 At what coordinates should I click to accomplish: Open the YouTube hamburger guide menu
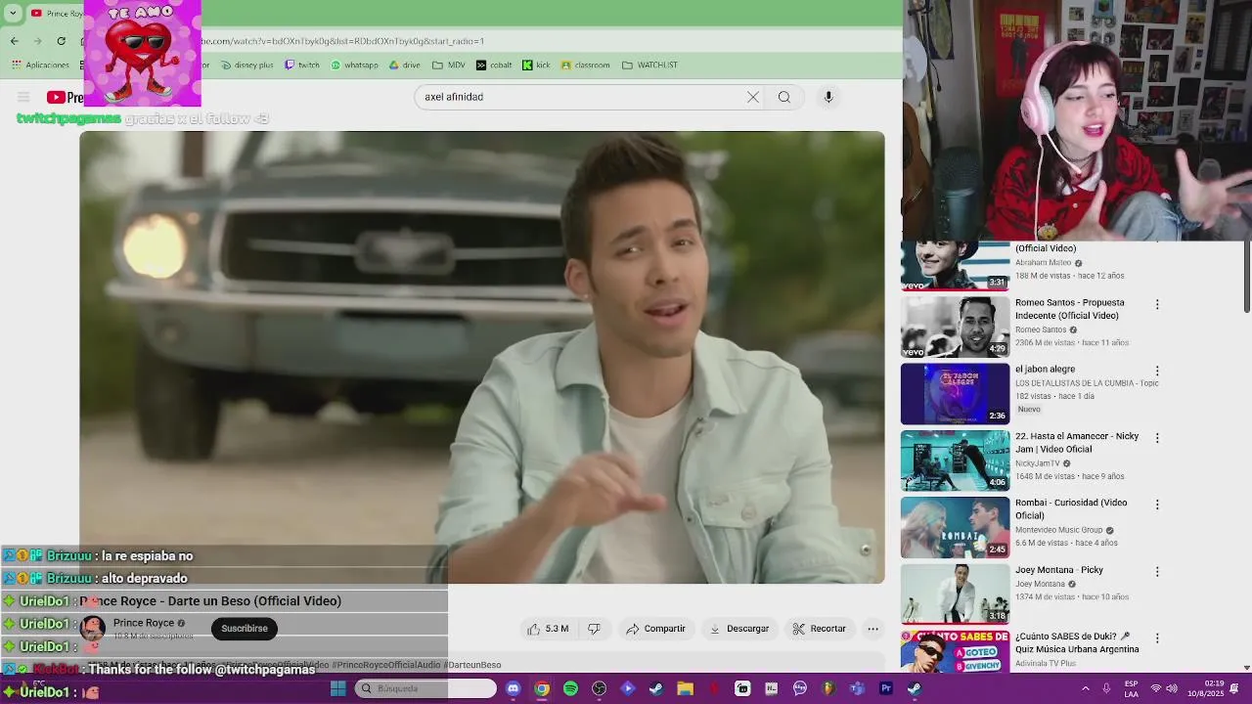(x=23, y=97)
